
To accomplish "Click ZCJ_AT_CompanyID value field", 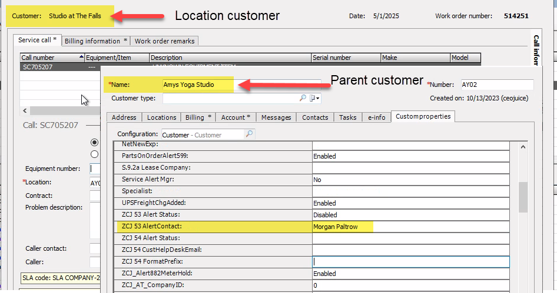I will (410, 285).
